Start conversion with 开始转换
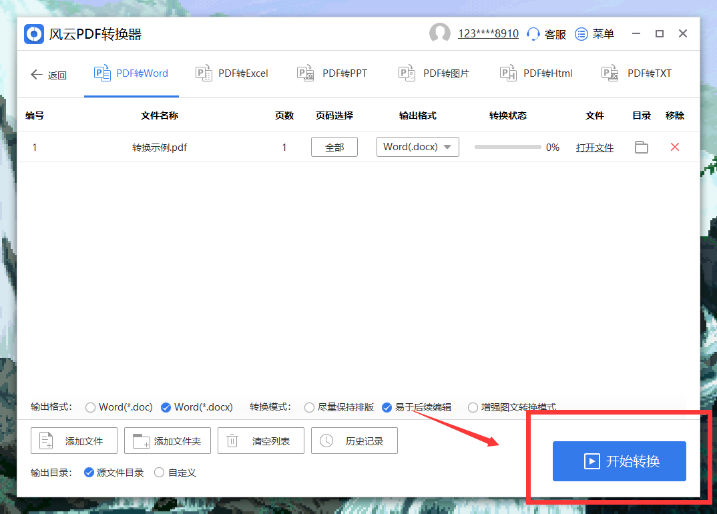 [619, 461]
